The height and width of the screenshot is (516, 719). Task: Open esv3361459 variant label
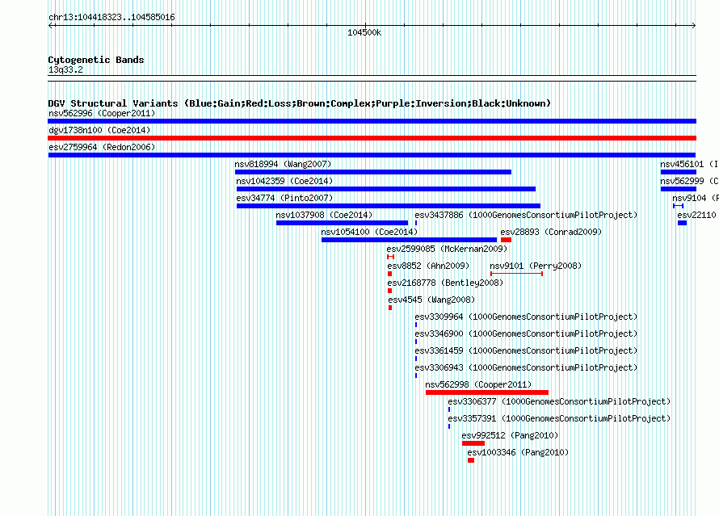tap(526, 350)
